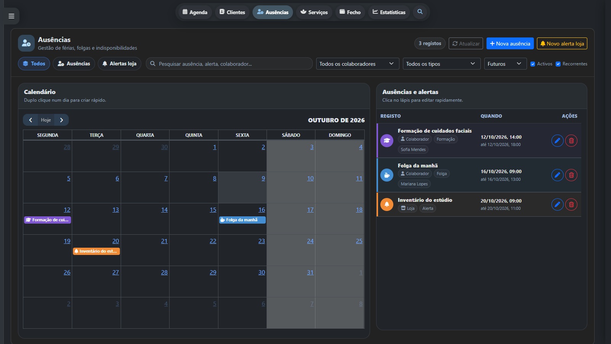Open the Futuros period dropdown

point(505,64)
